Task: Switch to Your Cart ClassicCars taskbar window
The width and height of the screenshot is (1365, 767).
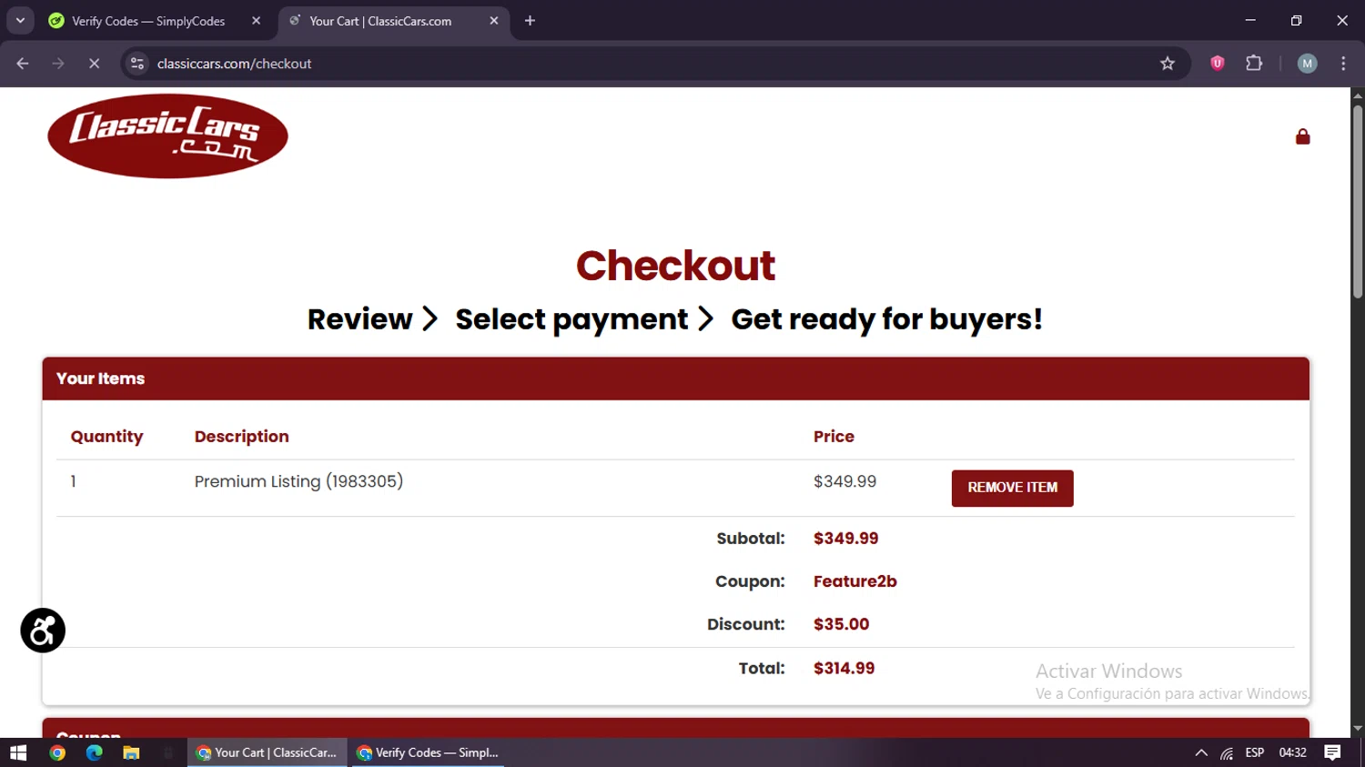Action: [268, 752]
